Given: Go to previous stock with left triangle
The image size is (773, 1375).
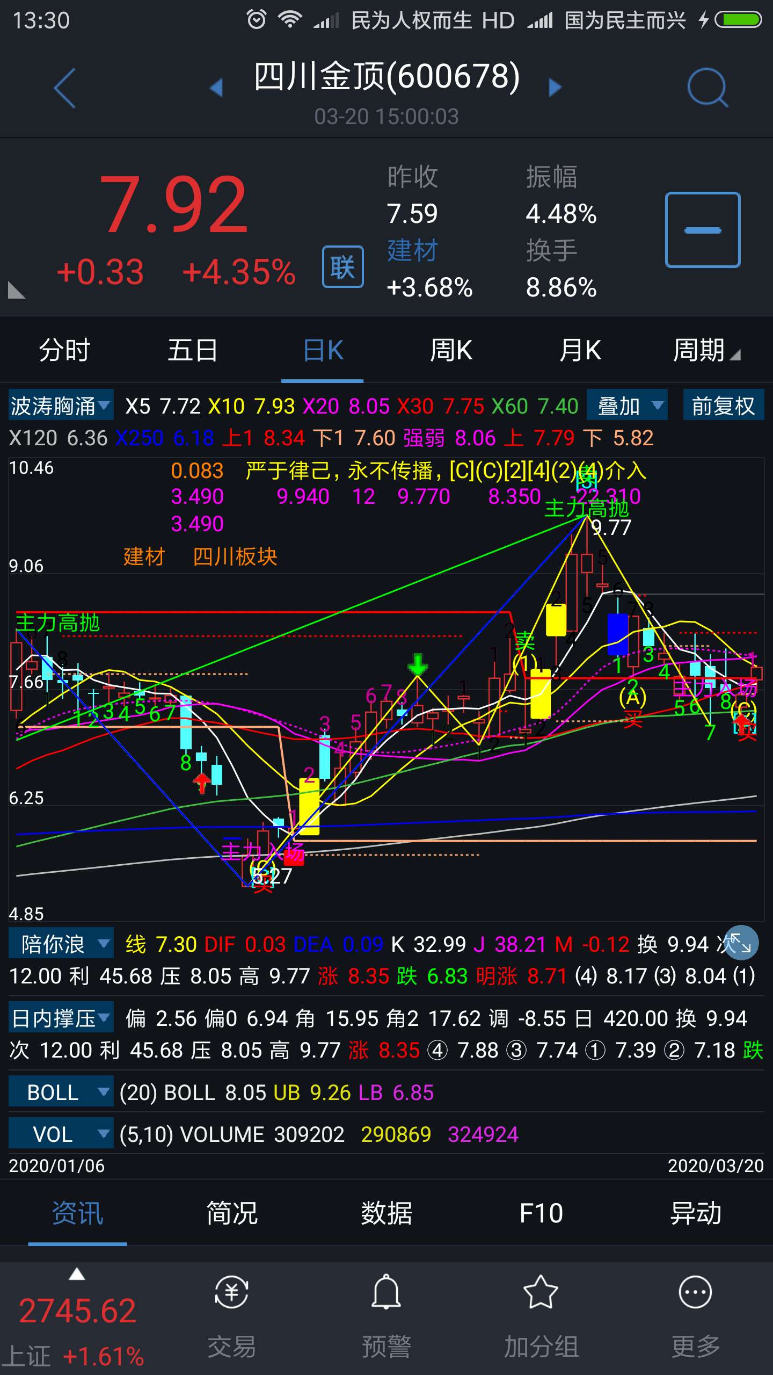Looking at the screenshot, I should [216, 88].
